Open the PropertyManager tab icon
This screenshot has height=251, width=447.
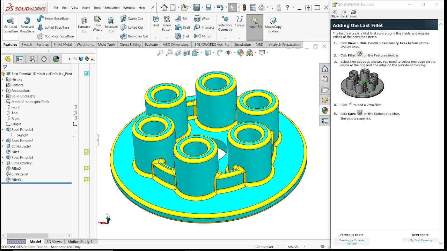(x=20, y=59)
